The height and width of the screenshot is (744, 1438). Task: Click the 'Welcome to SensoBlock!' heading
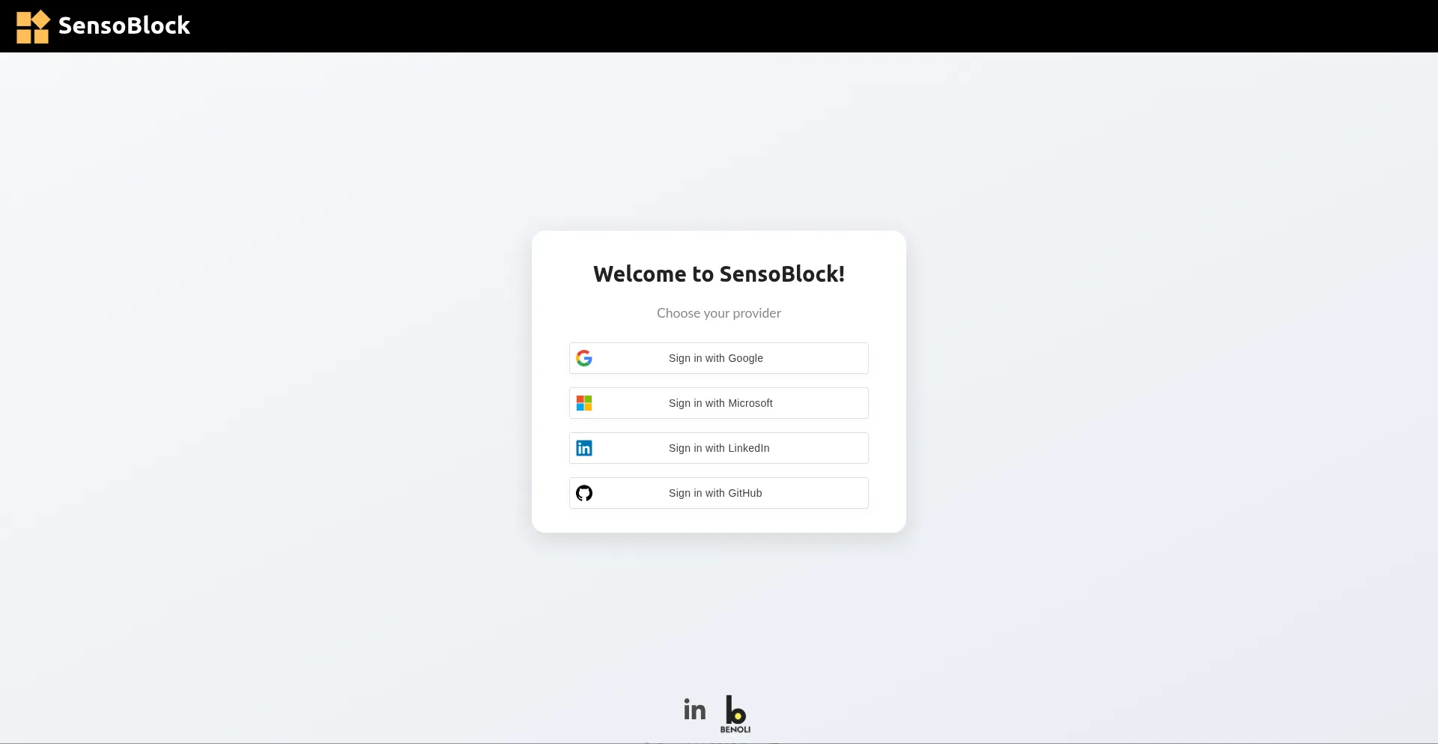click(718, 273)
